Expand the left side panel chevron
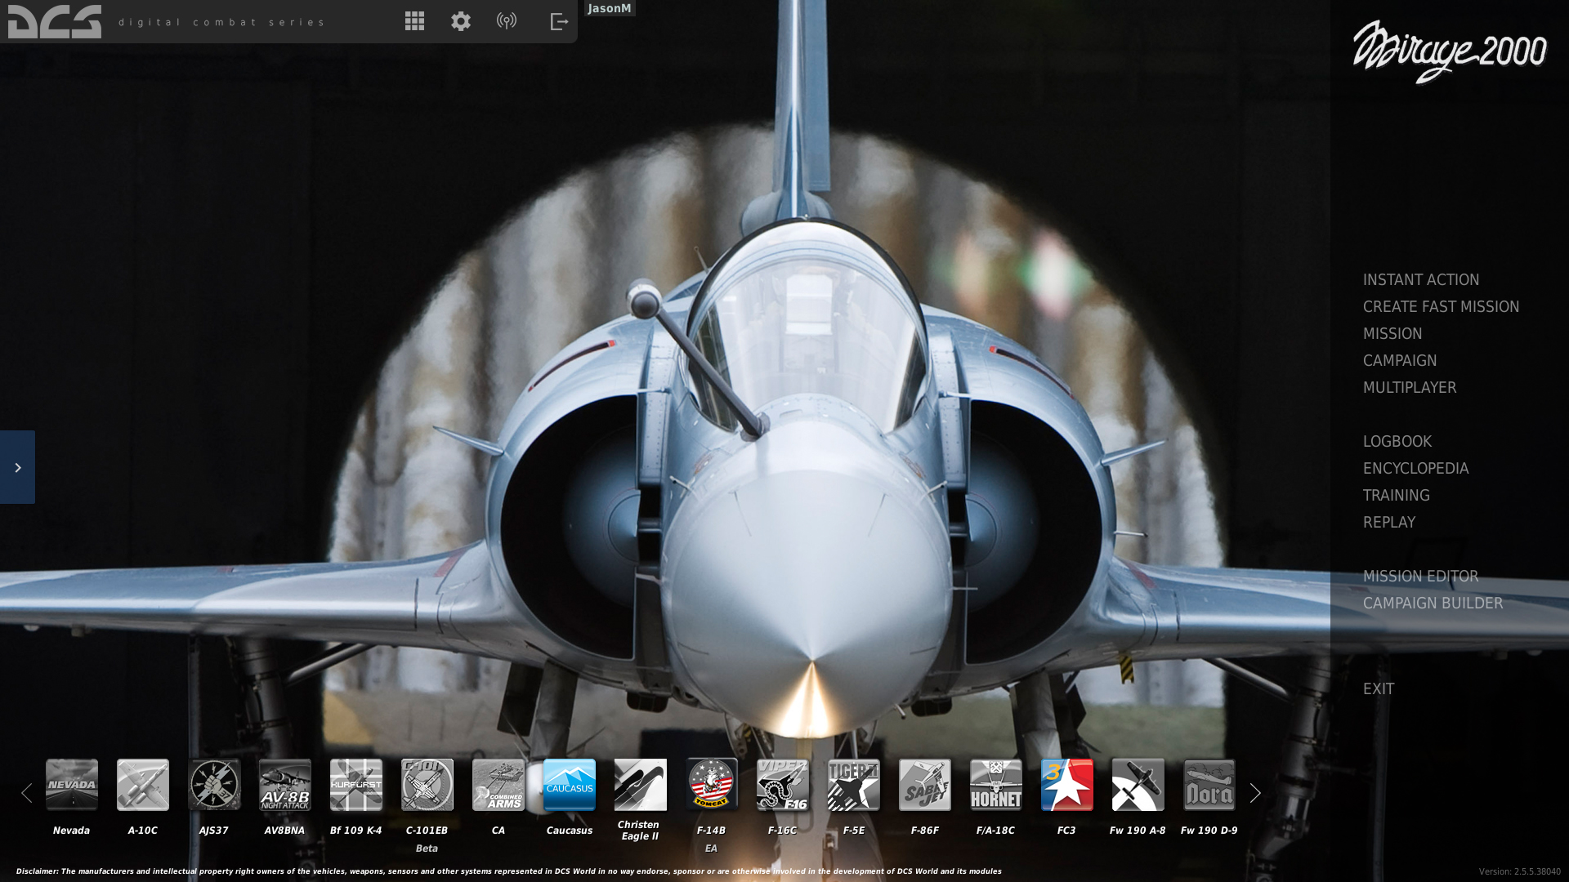 point(17,467)
